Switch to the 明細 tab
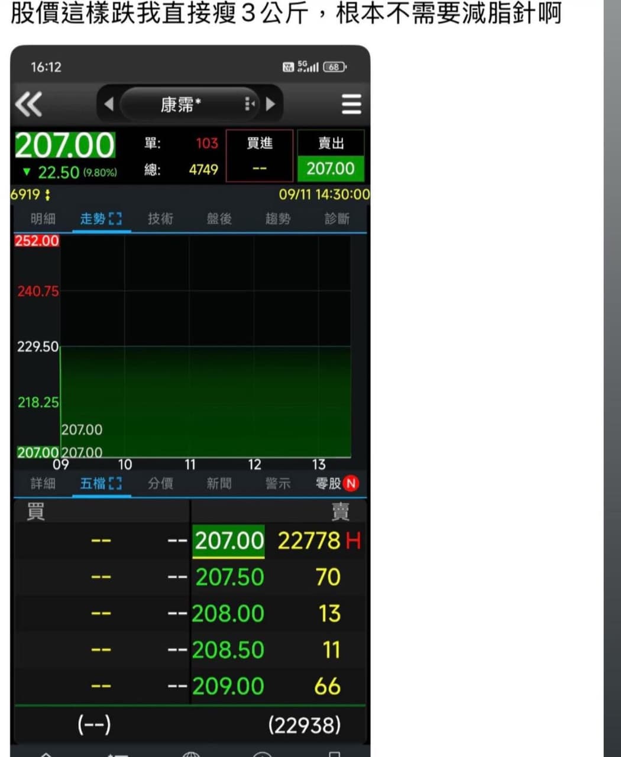 [43, 219]
